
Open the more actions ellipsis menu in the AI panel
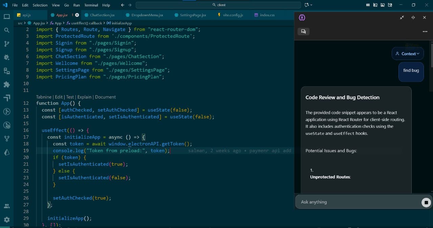[x=425, y=31]
